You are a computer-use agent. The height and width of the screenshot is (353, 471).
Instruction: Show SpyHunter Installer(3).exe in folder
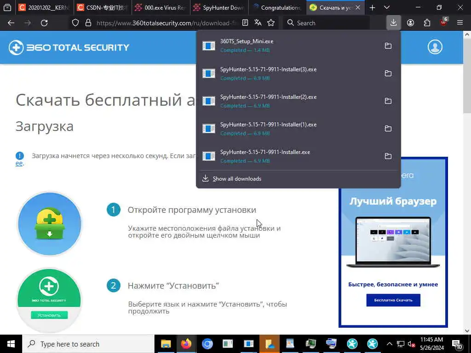tap(388, 73)
